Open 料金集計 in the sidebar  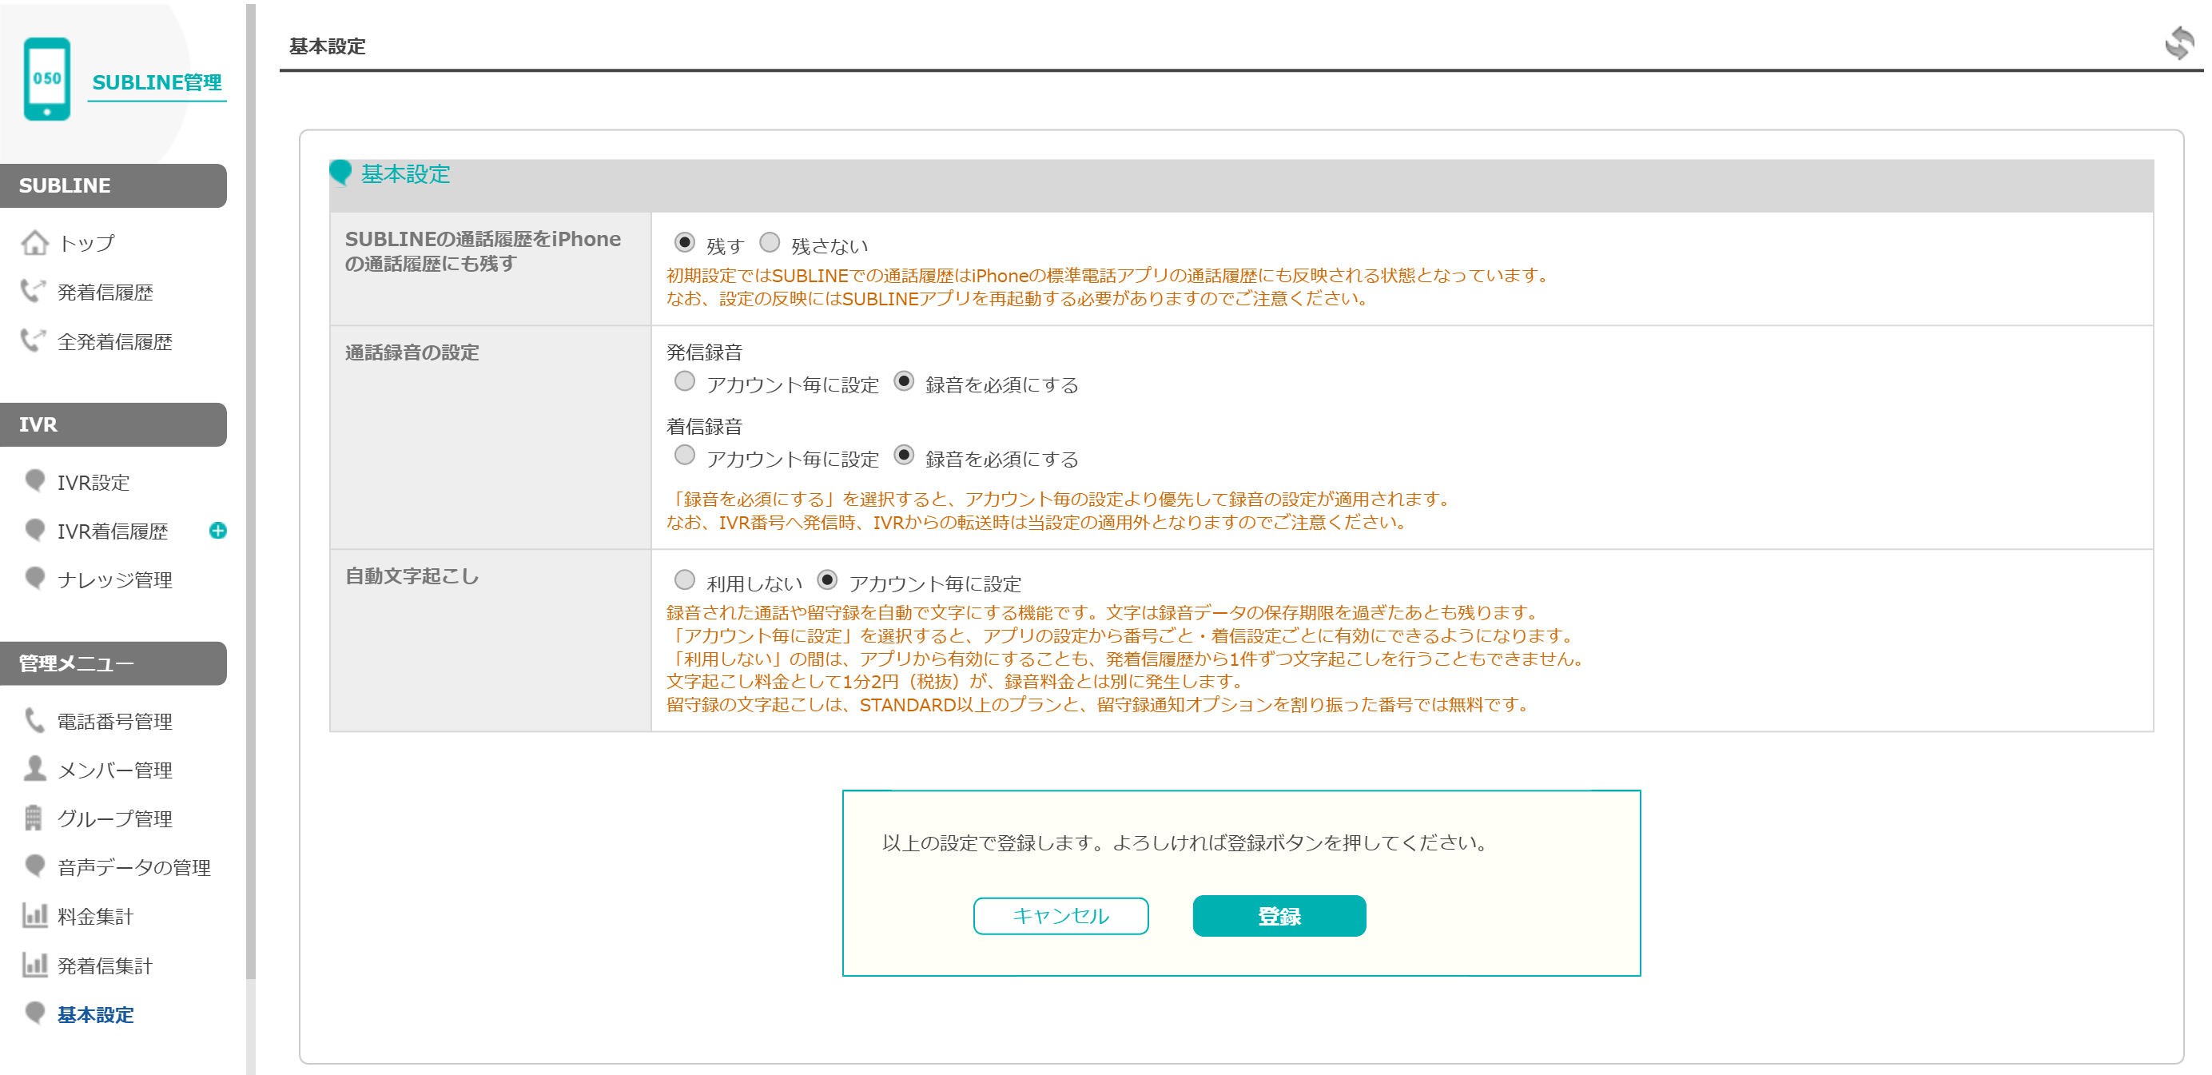(95, 917)
